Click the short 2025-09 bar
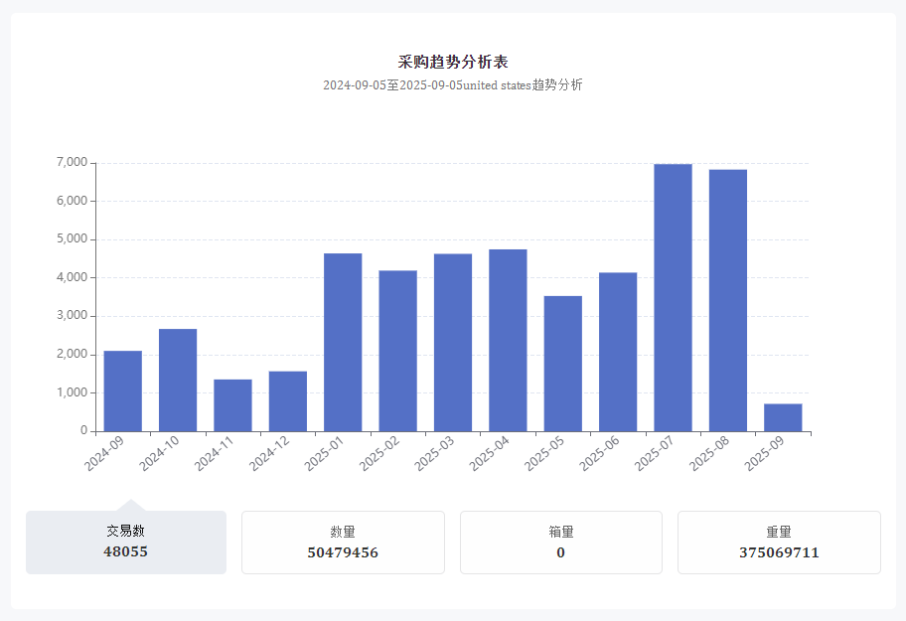 click(784, 417)
